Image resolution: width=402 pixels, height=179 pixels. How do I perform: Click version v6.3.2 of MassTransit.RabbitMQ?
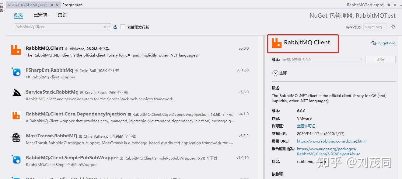pos(243,136)
